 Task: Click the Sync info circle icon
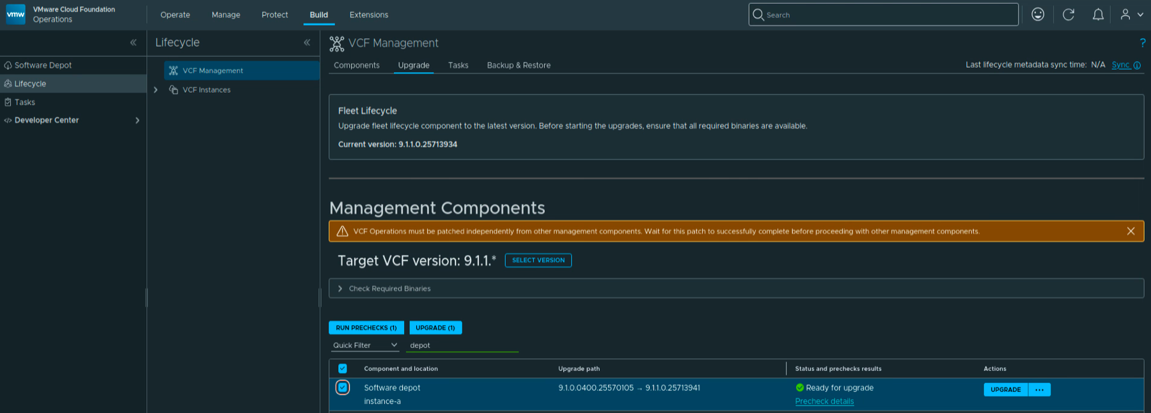[x=1137, y=65]
